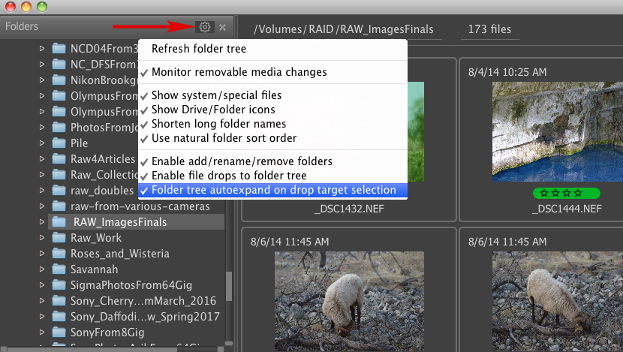This screenshot has width=623, height=352.
Task: Toggle Monitor removable media changes option
Action: (x=239, y=72)
